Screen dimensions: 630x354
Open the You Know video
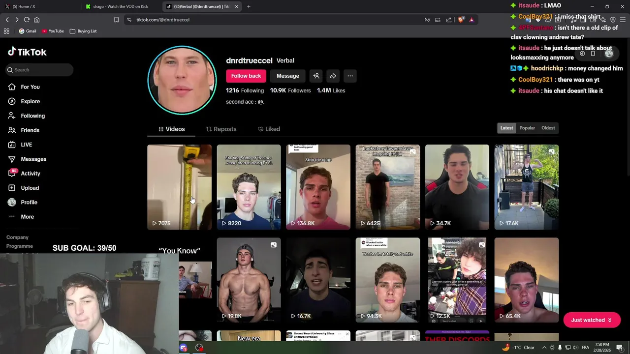click(x=195, y=280)
